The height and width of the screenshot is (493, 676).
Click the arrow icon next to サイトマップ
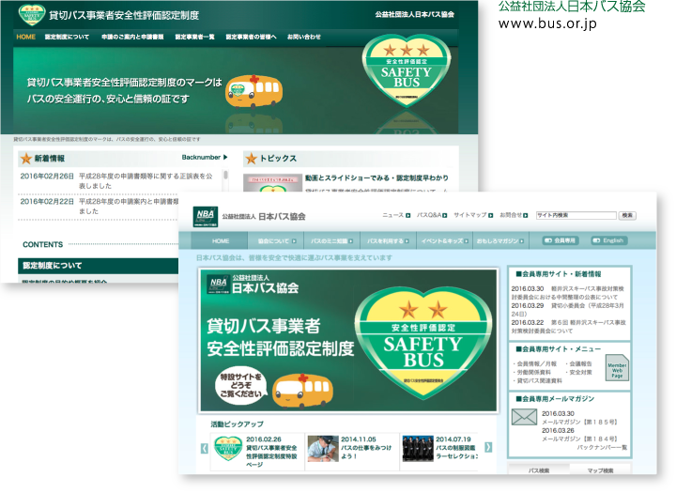click(491, 215)
